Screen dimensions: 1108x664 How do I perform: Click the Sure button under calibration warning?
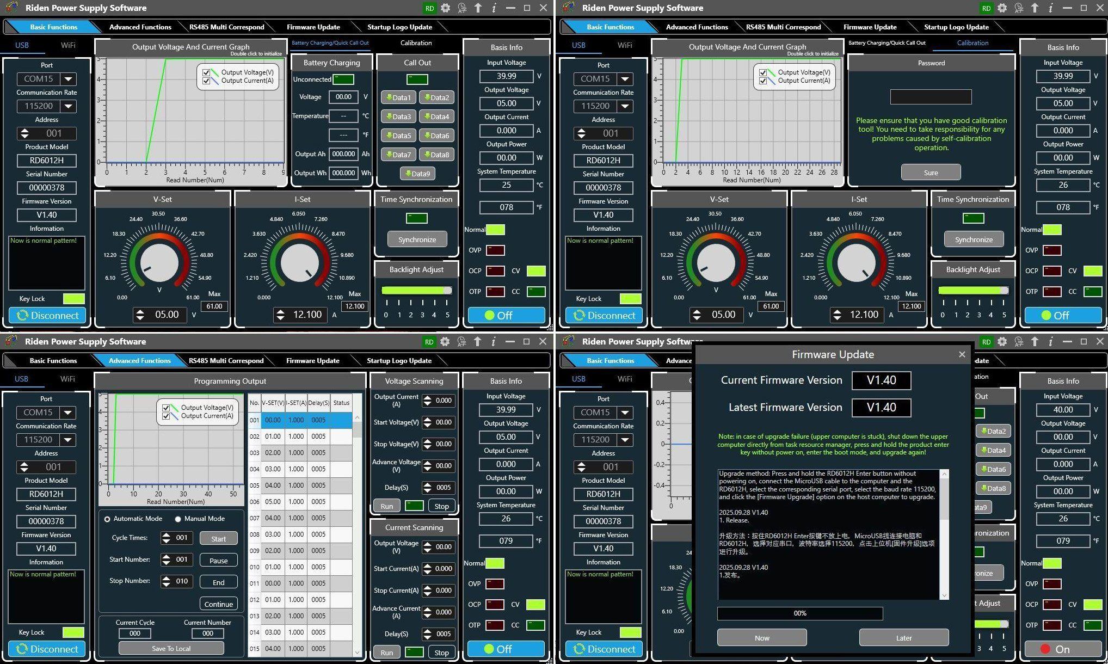931,173
